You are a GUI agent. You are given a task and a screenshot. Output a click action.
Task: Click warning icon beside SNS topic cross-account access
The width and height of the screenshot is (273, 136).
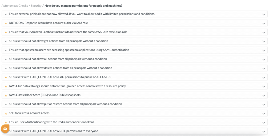(6, 113)
